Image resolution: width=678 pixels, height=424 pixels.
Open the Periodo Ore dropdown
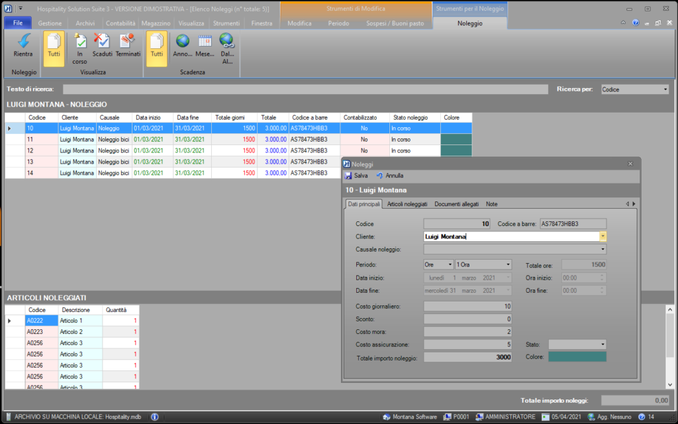pyautogui.click(x=450, y=264)
